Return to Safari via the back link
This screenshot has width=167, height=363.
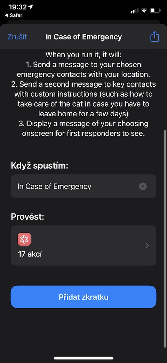coord(14,15)
